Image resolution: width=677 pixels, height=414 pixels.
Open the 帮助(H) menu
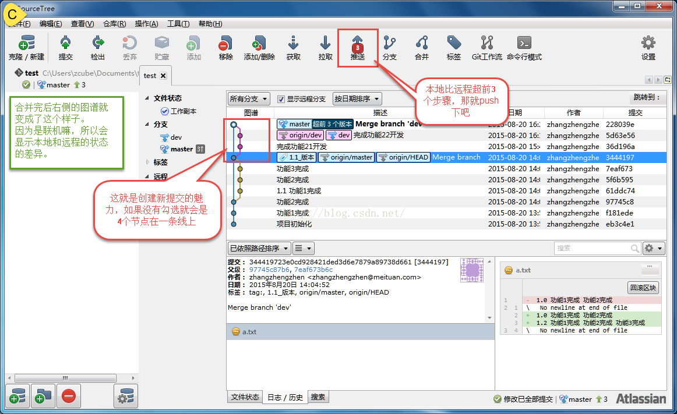pyautogui.click(x=210, y=24)
